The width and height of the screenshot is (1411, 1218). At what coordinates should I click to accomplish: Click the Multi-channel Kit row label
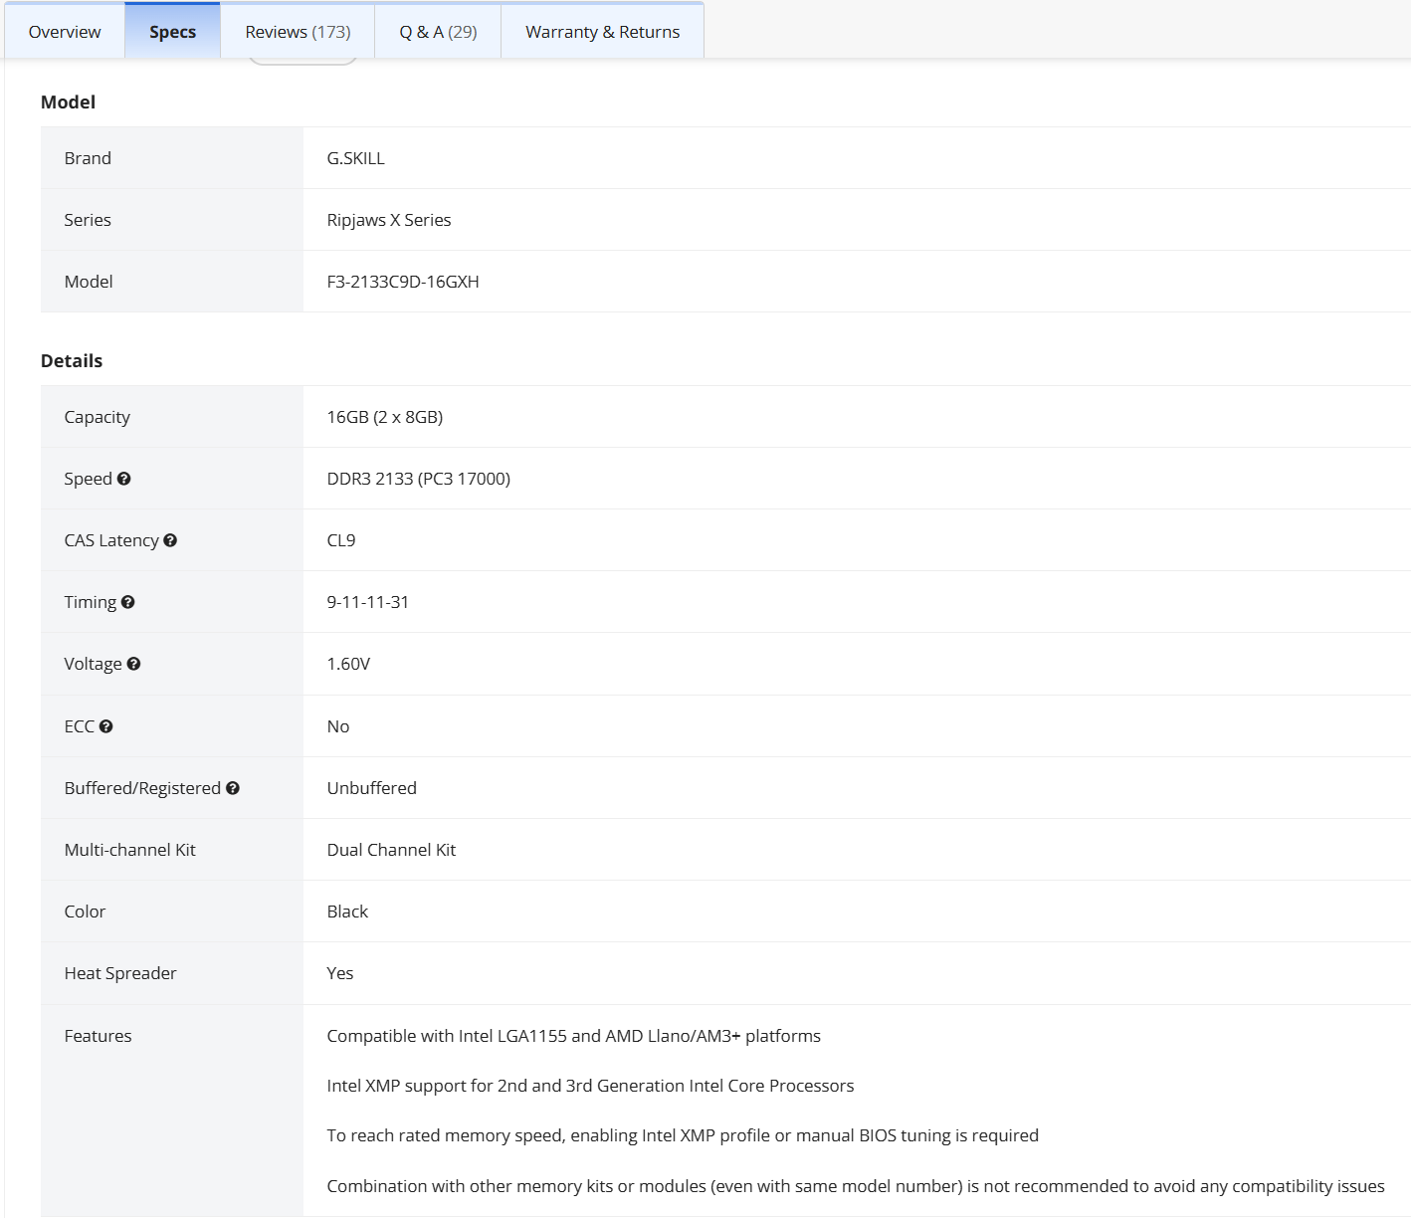[130, 850]
